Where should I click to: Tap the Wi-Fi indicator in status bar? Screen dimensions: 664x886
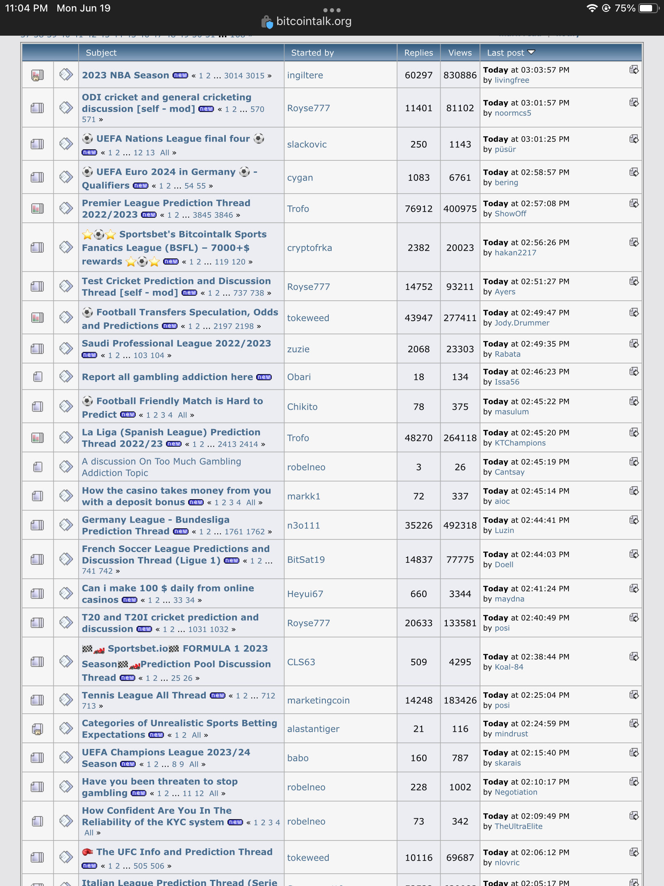pyautogui.click(x=592, y=8)
